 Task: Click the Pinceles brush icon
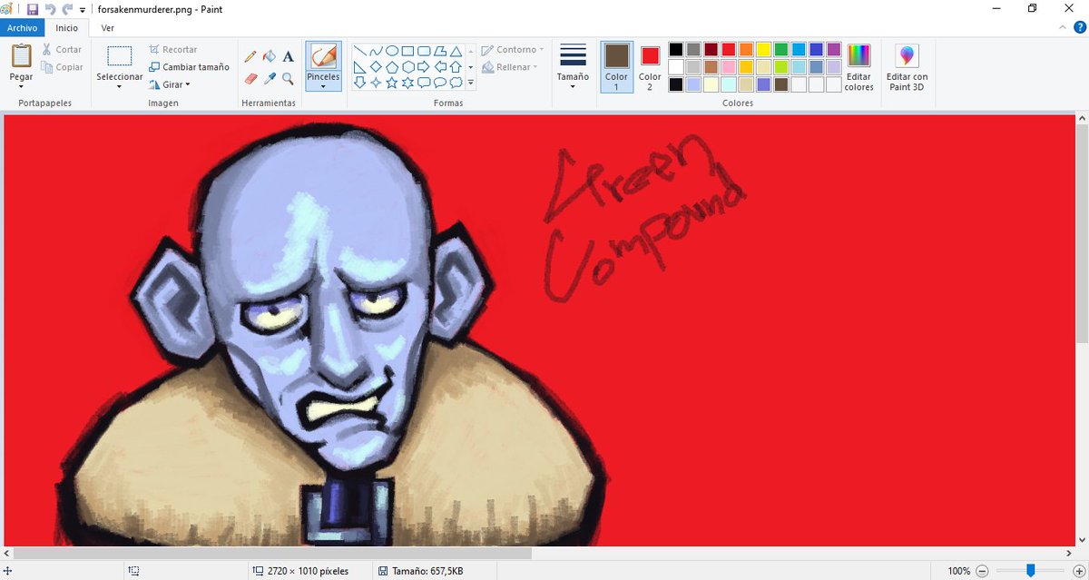pyautogui.click(x=323, y=56)
